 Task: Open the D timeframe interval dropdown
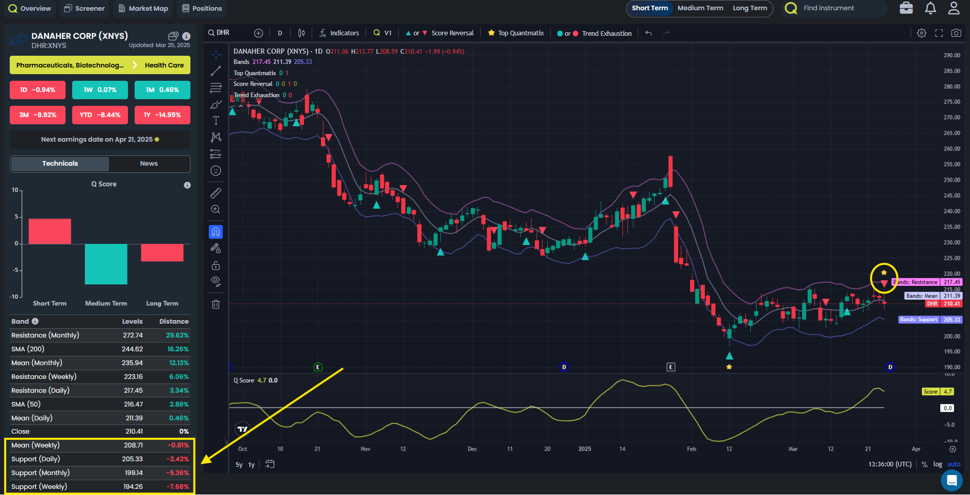[280, 33]
